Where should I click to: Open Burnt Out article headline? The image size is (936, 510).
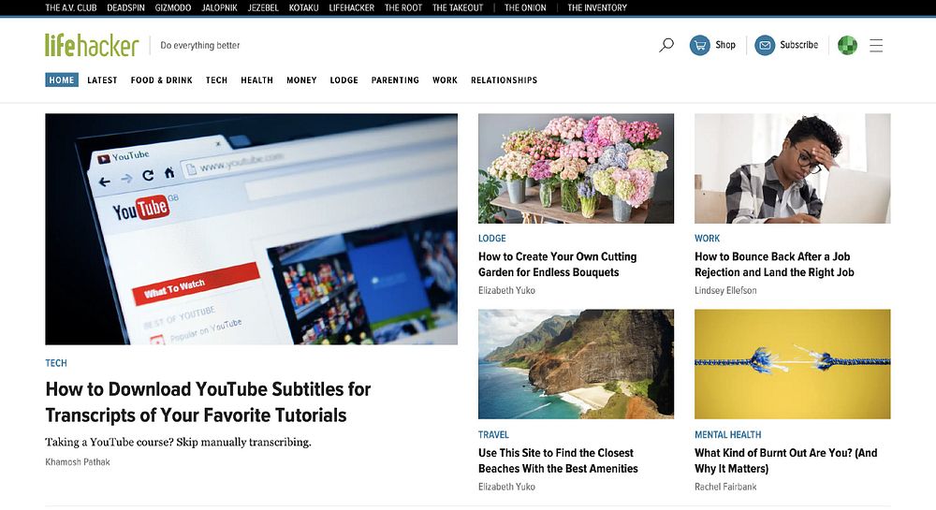tap(786, 460)
